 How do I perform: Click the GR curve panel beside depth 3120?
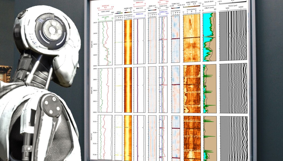tap(105, 137)
